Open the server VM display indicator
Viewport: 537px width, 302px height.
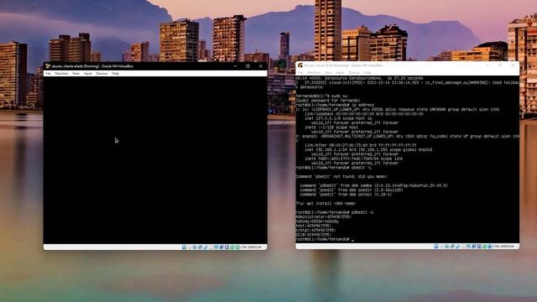point(468,246)
